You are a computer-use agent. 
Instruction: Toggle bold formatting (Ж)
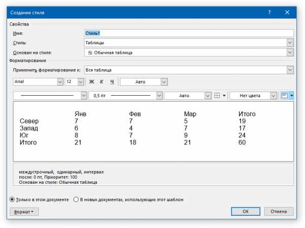(x=92, y=81)
